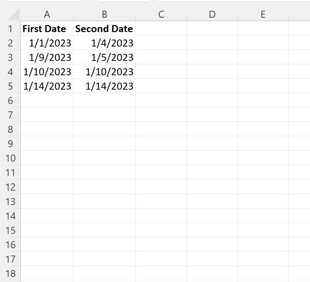Switch to the second sheet tab at top
310x282 pixels.
click(x=124, y=3)
